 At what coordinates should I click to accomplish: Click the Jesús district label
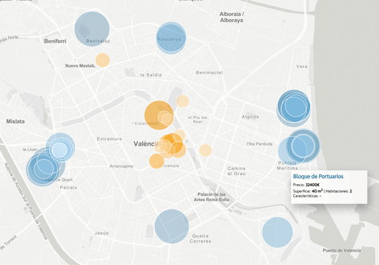click(102, 233)
